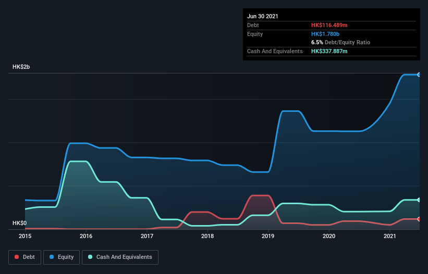428x274 pixels.
Task: Click the 6.5% Debt/Equity Ratio text
Action: [x=340, y=43]
